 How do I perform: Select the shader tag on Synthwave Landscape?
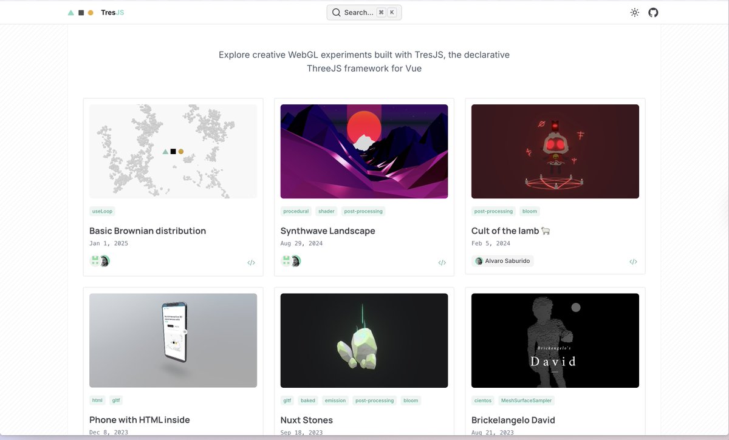pyautogui.click(x=326, y=211)
